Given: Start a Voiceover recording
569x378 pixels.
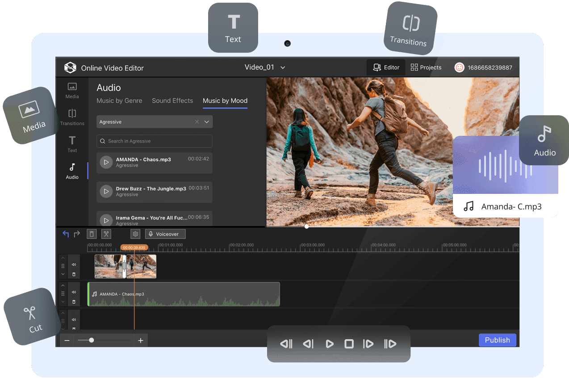Looking at the screenshot, I should (165, 234).
